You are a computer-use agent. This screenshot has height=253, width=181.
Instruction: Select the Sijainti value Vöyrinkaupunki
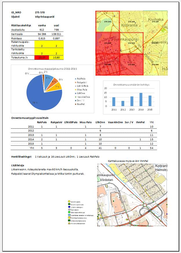point(45,17)
